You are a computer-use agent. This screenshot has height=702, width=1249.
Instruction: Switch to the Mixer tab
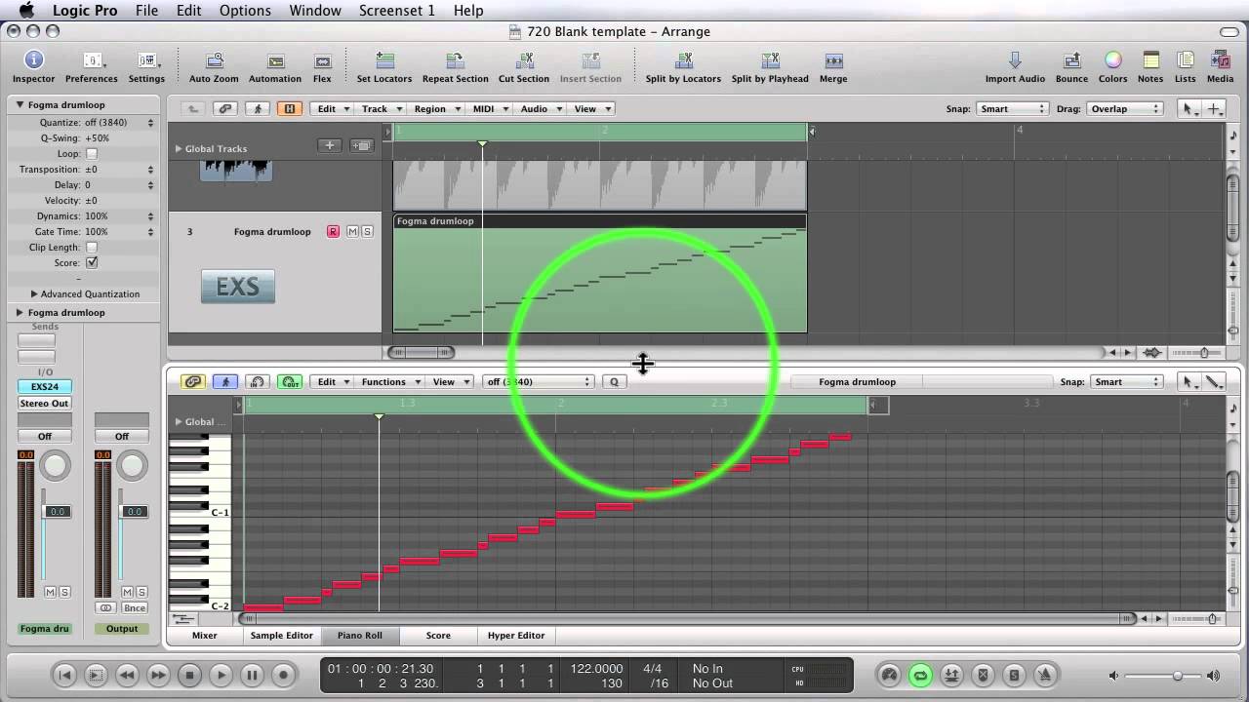click(x=204, y=635)
